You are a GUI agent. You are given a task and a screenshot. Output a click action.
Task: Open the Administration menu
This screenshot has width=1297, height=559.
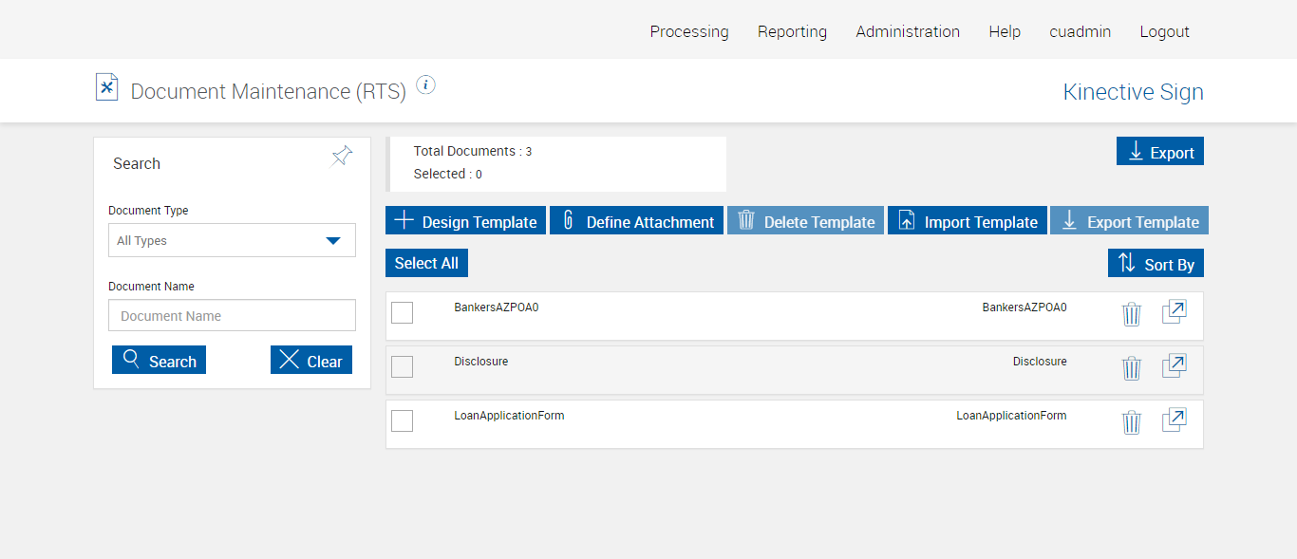click(908, 31)
